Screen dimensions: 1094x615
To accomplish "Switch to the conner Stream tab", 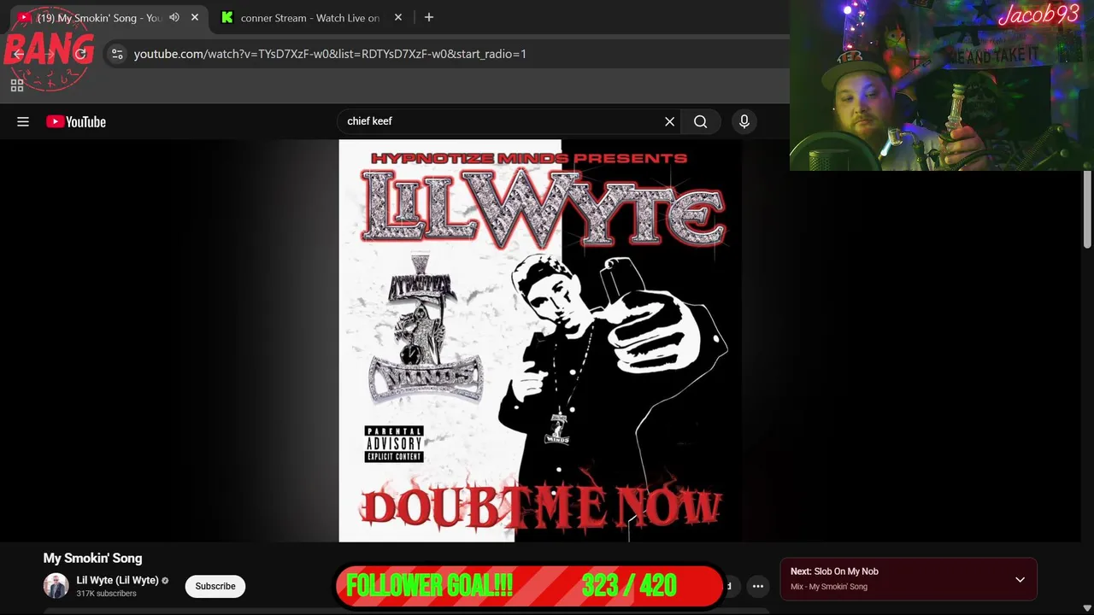I will click(309, 17).
